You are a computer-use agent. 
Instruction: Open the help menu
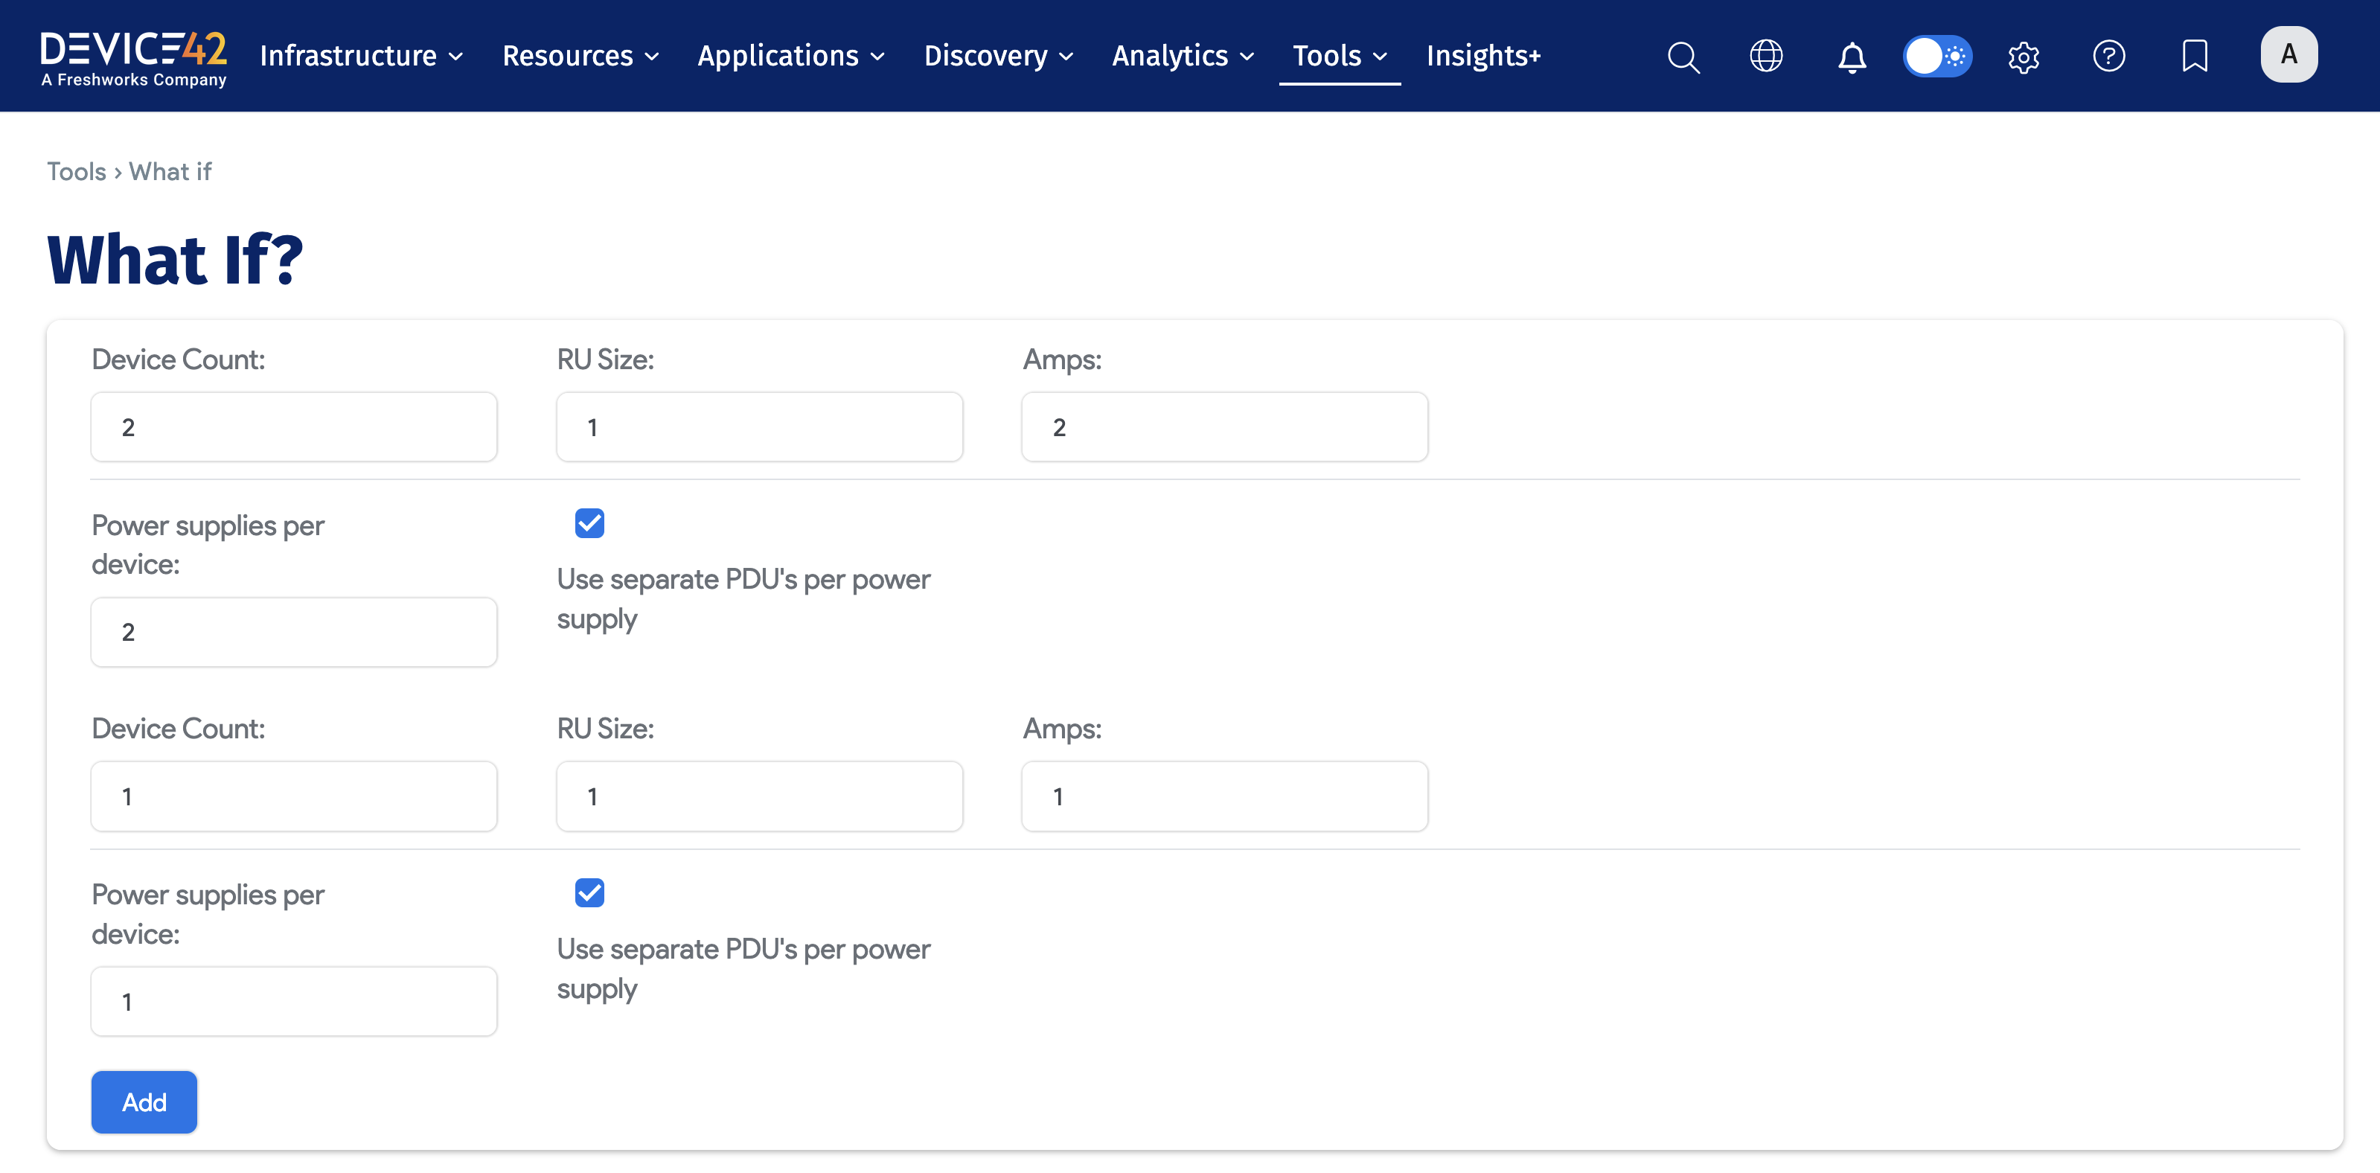tap(2109, 57)
